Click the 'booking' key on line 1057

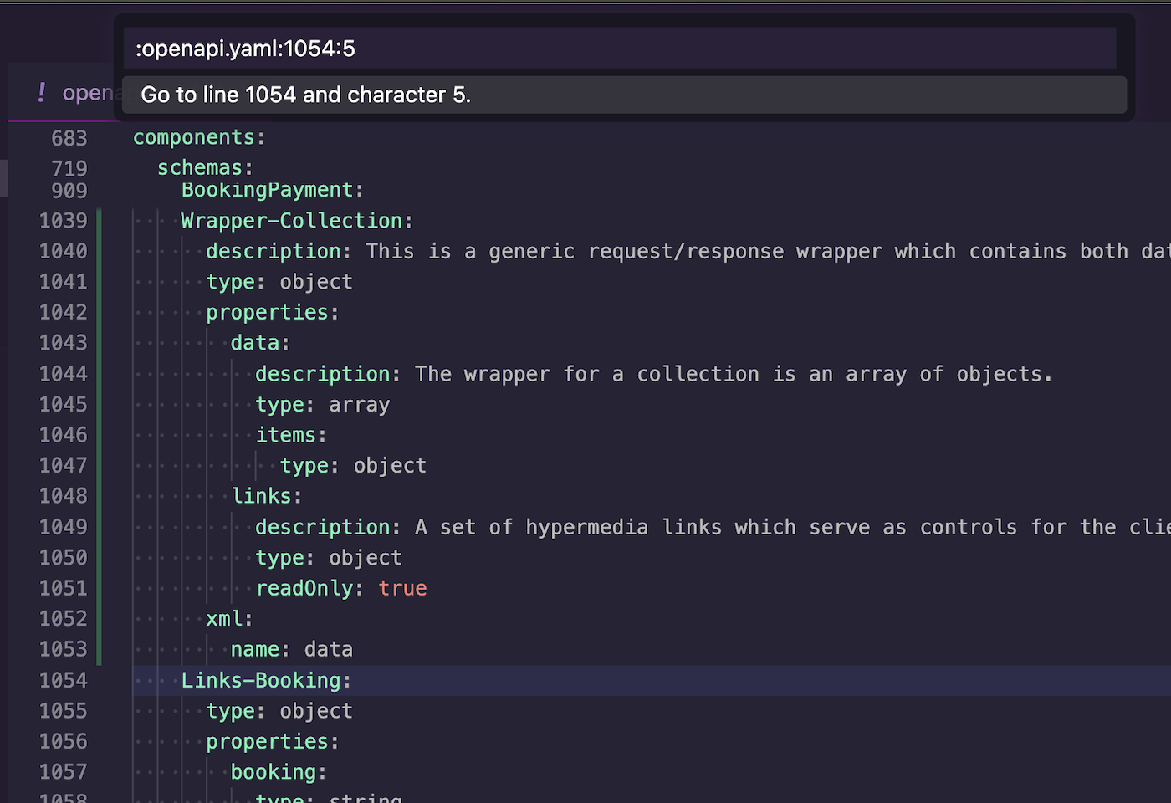pos(274,772)
